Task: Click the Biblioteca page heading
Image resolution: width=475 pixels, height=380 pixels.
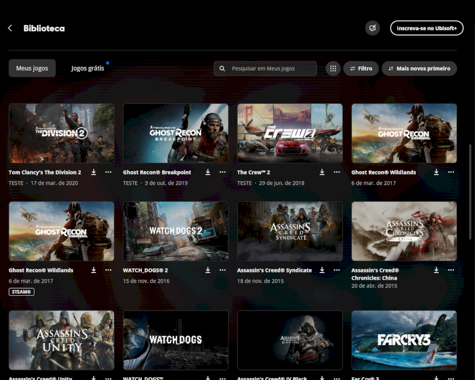Action: click(44, 28)
